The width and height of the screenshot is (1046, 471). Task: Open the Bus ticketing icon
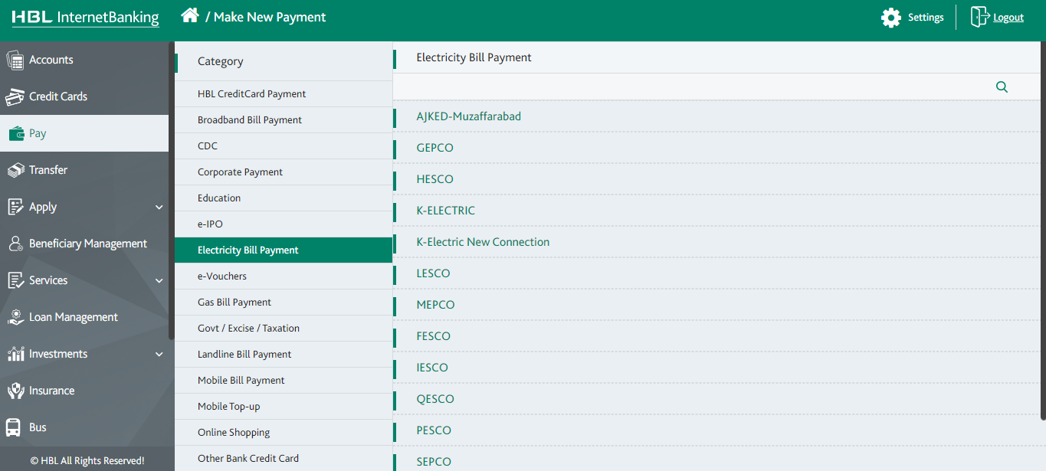(x=14, y=427)
